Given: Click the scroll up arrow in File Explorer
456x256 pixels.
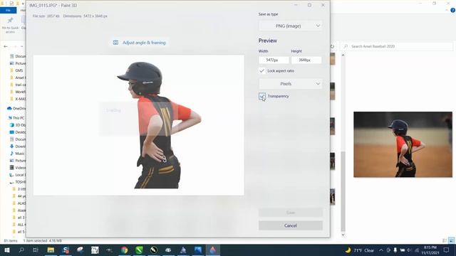Looking at the screenshot, I should click(343, 55).
